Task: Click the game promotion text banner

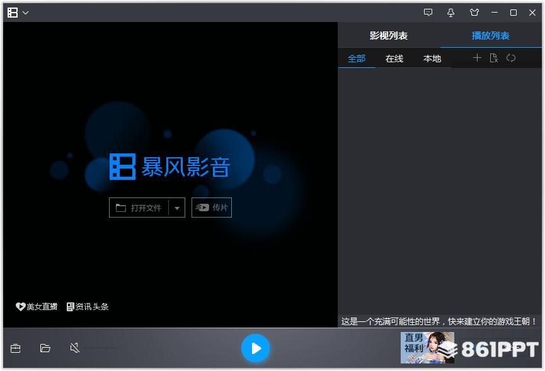Action: click(439, 321)
